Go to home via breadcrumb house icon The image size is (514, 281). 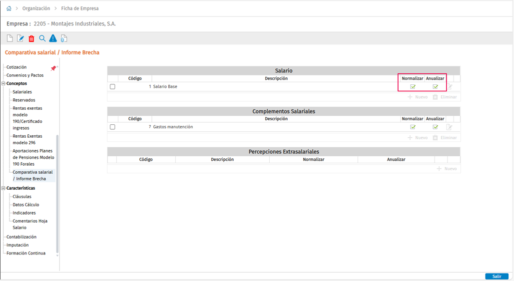[9, 8]
